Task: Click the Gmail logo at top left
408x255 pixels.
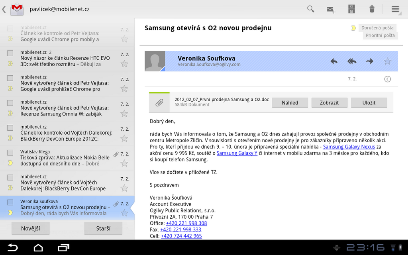Action: click(x=16, y=8)
